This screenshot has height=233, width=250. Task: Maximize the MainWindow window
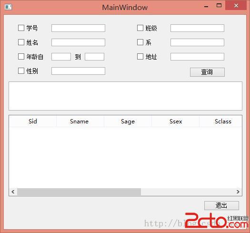pos(219,5)
